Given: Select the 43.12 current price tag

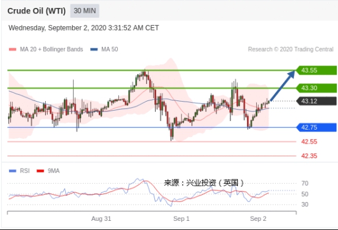Looking at the screenshot, I should coord(317,101).
